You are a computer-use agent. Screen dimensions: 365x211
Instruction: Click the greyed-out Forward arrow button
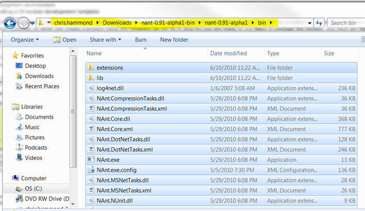pos(23,23)
